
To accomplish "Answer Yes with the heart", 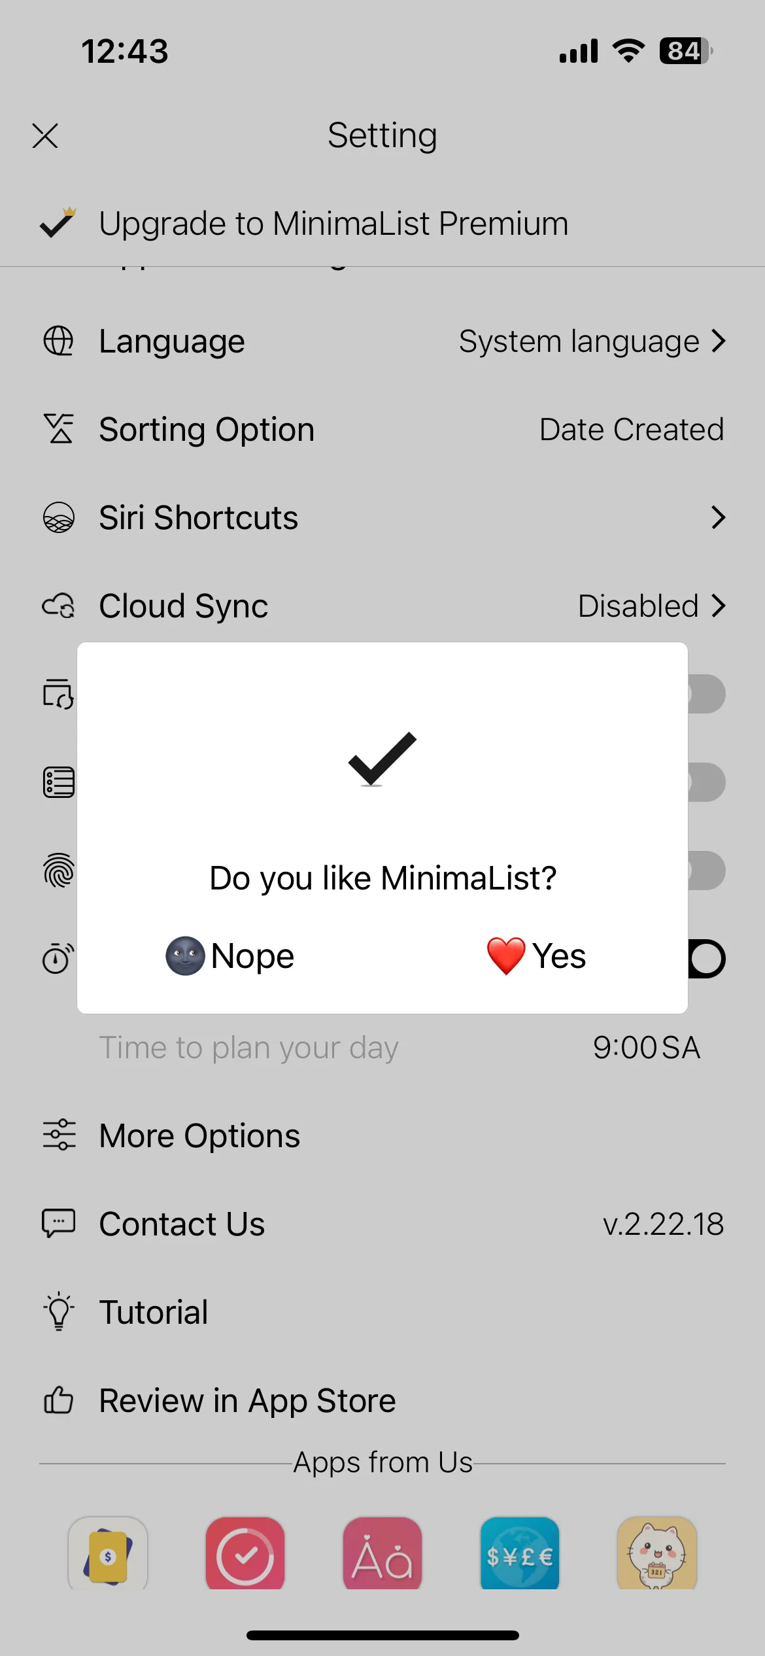I will coord(536,956).
